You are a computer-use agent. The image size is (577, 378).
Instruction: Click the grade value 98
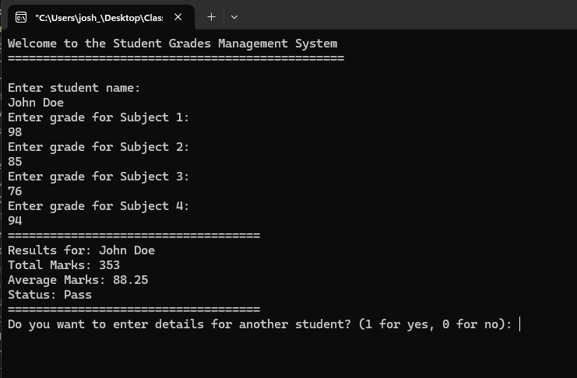pyautogui.click(x=15, y=132)
